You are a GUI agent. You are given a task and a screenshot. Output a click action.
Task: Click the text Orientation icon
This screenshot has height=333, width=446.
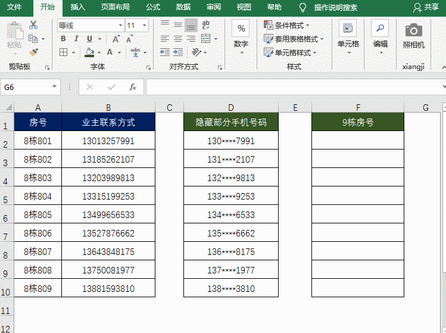pos(197,52)
